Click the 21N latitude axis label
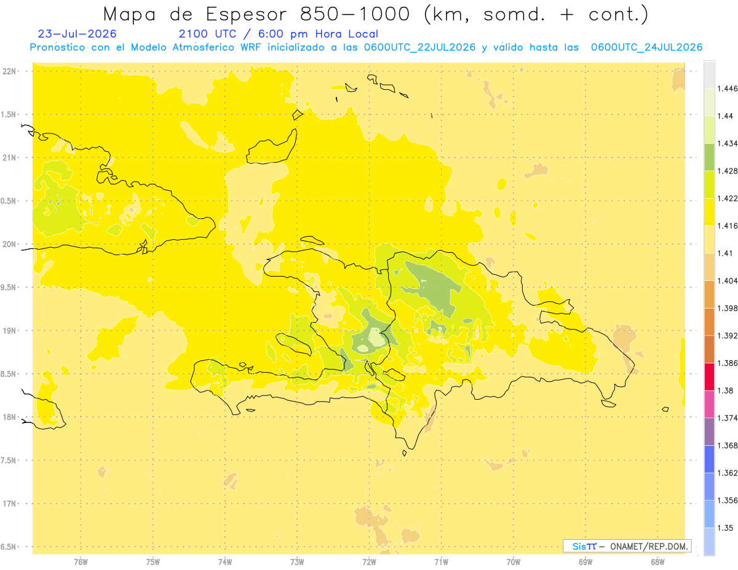 pos(10,157)
